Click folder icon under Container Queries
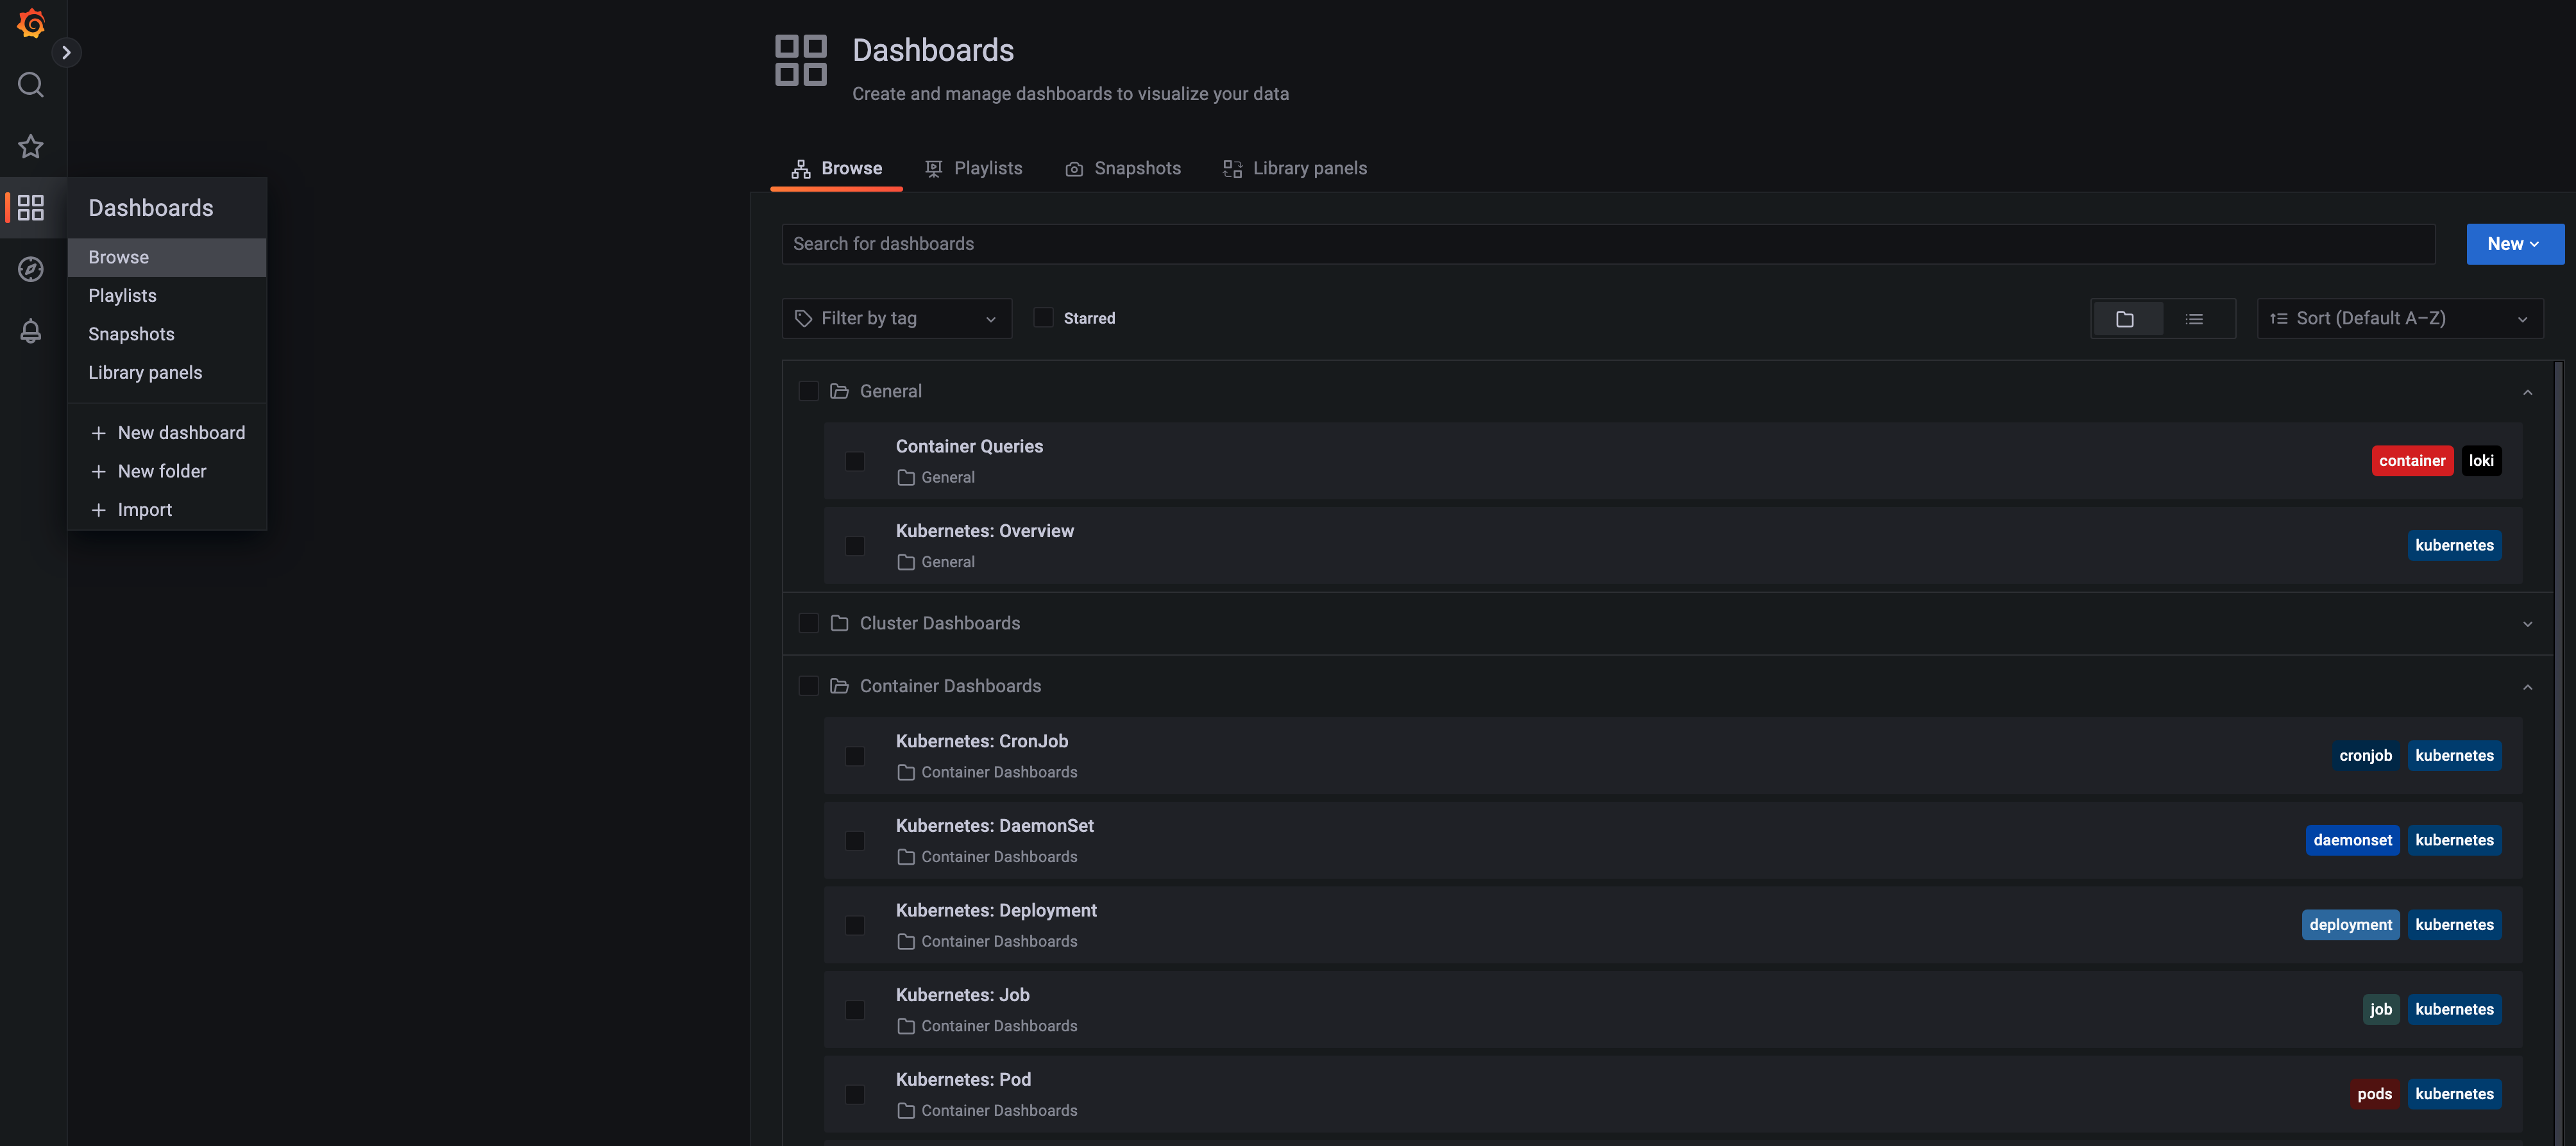Screen dimensions: 2576x1146 (906, 477)
